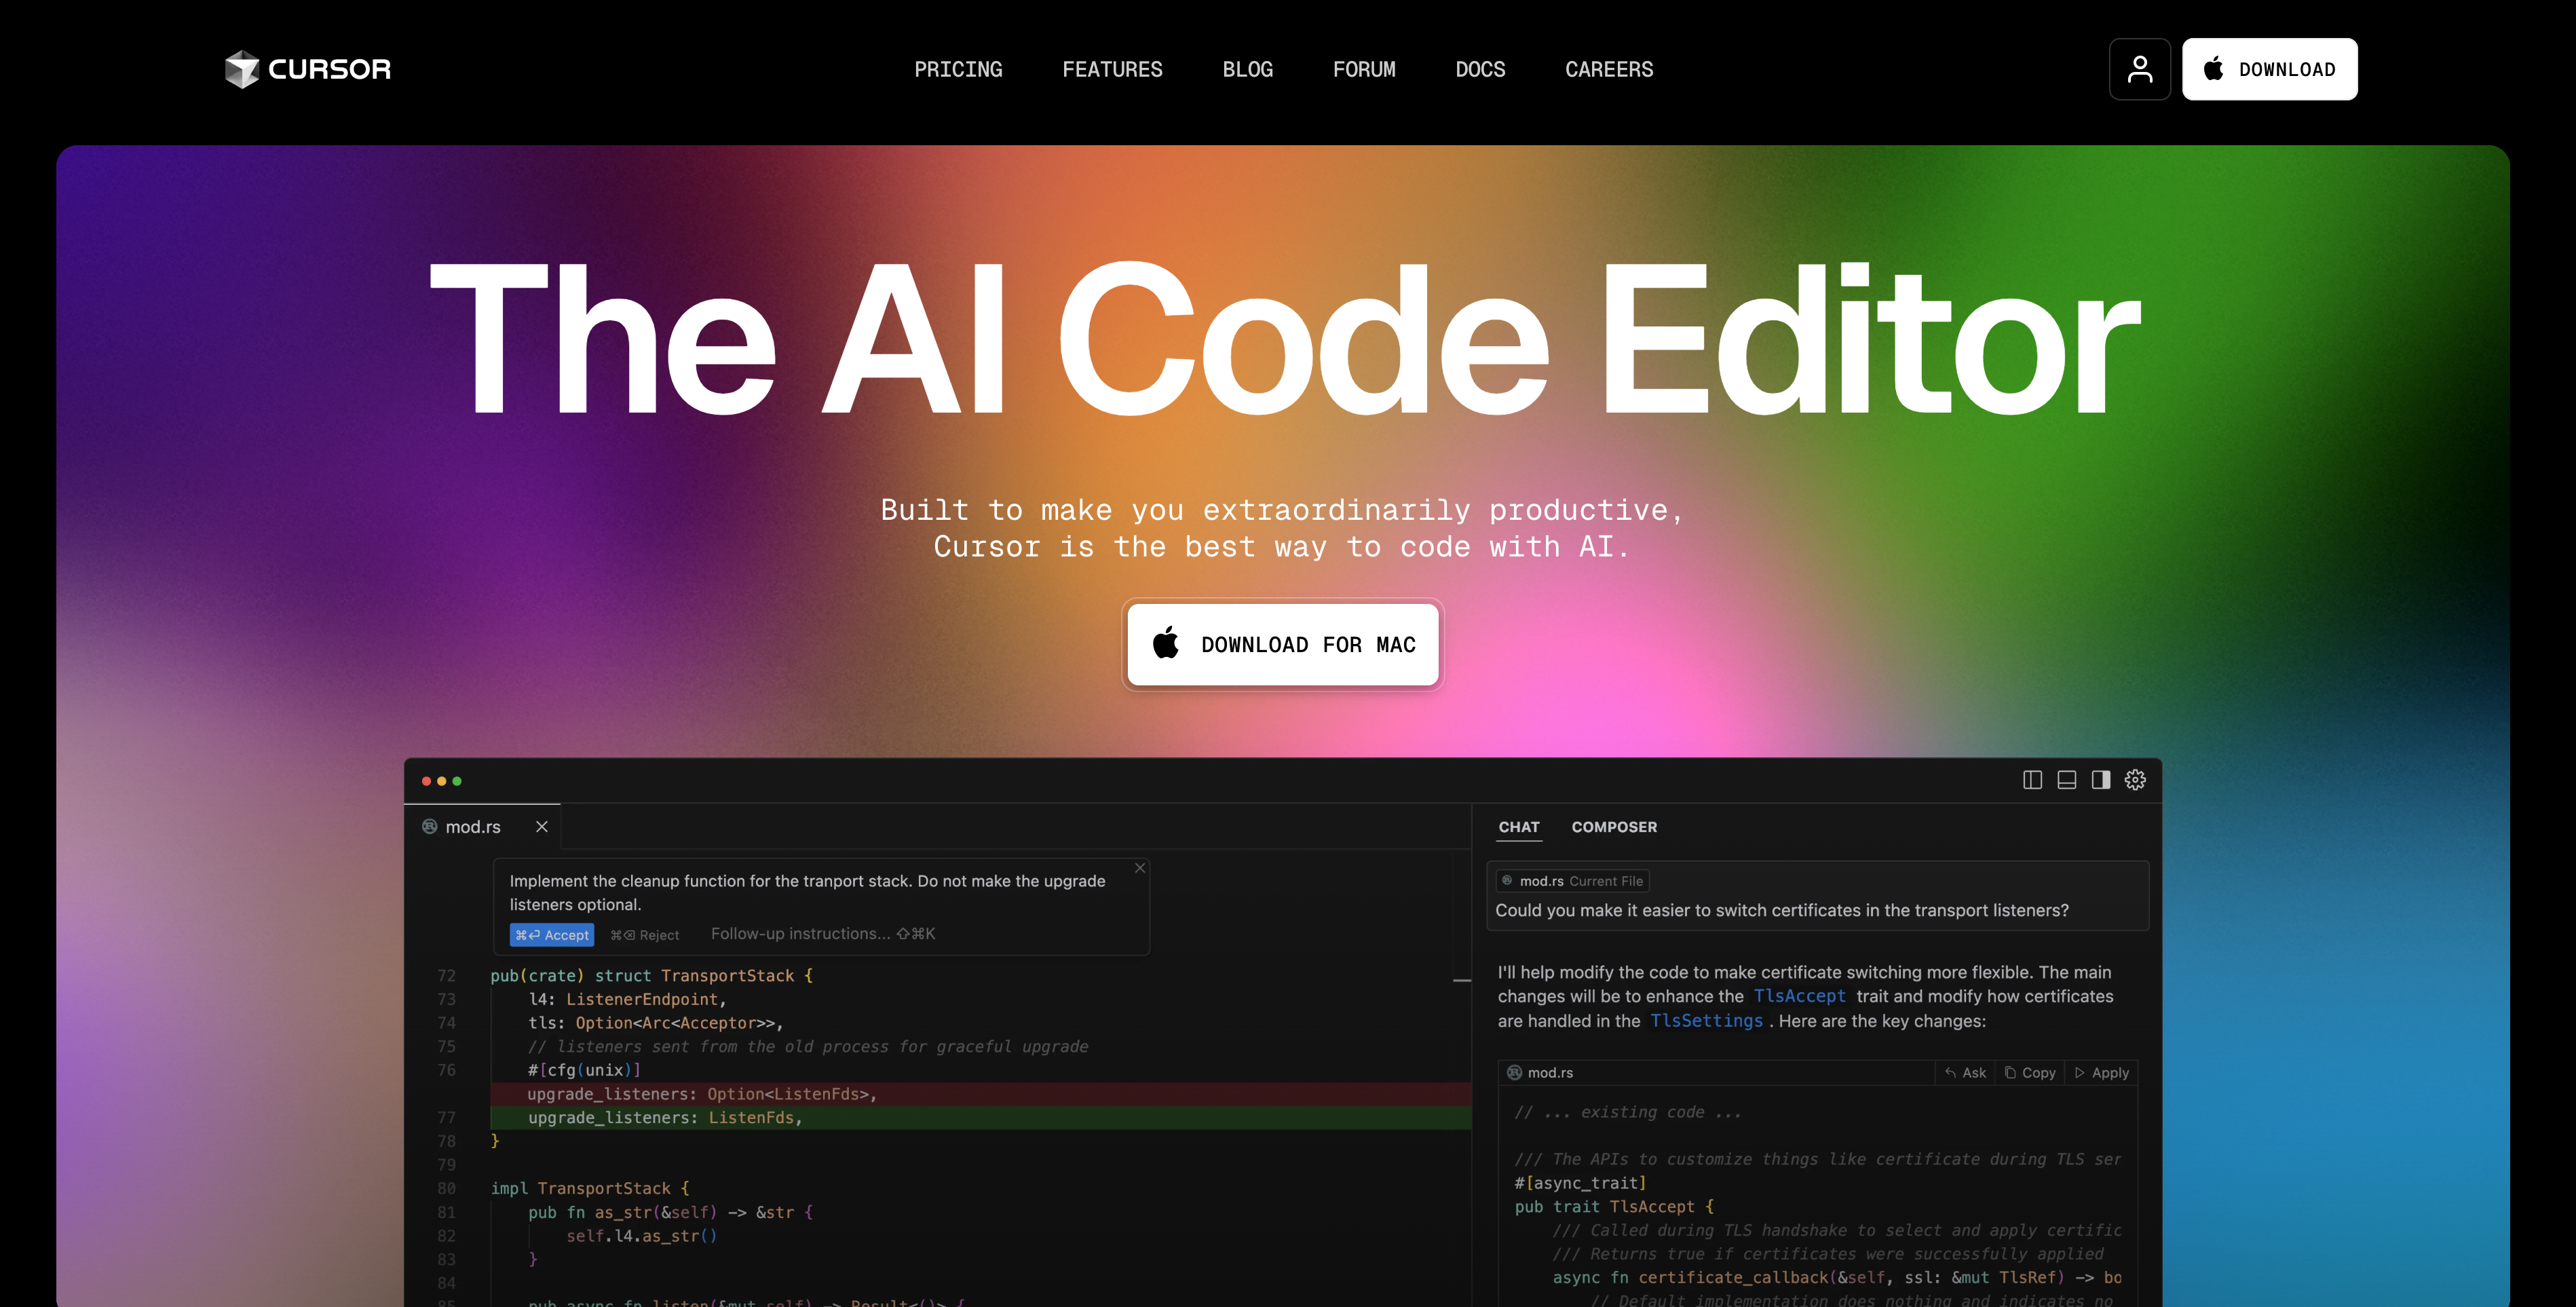Open the Blog link
Screen dimensions: 2576x1307
tap(1248, 69)
